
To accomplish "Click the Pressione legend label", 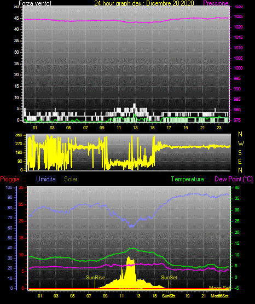I will [216, 3].
